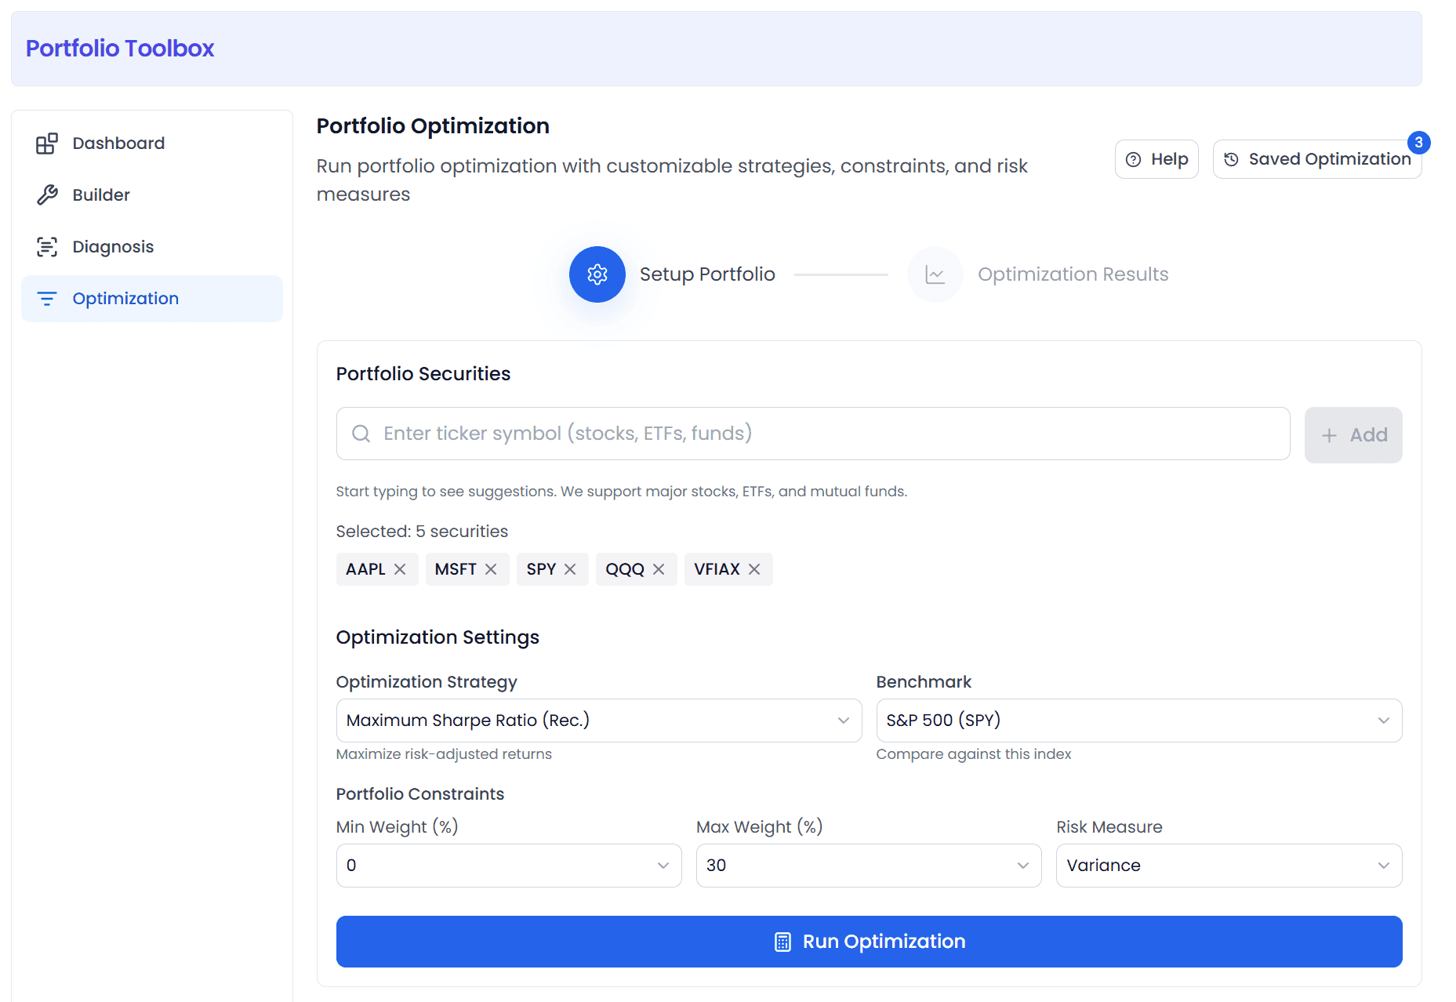Image resolution: width=1456 pixels, height=1002 pixels.
Task: Click the Optimization Results step label
Action: click(1073, 274)
